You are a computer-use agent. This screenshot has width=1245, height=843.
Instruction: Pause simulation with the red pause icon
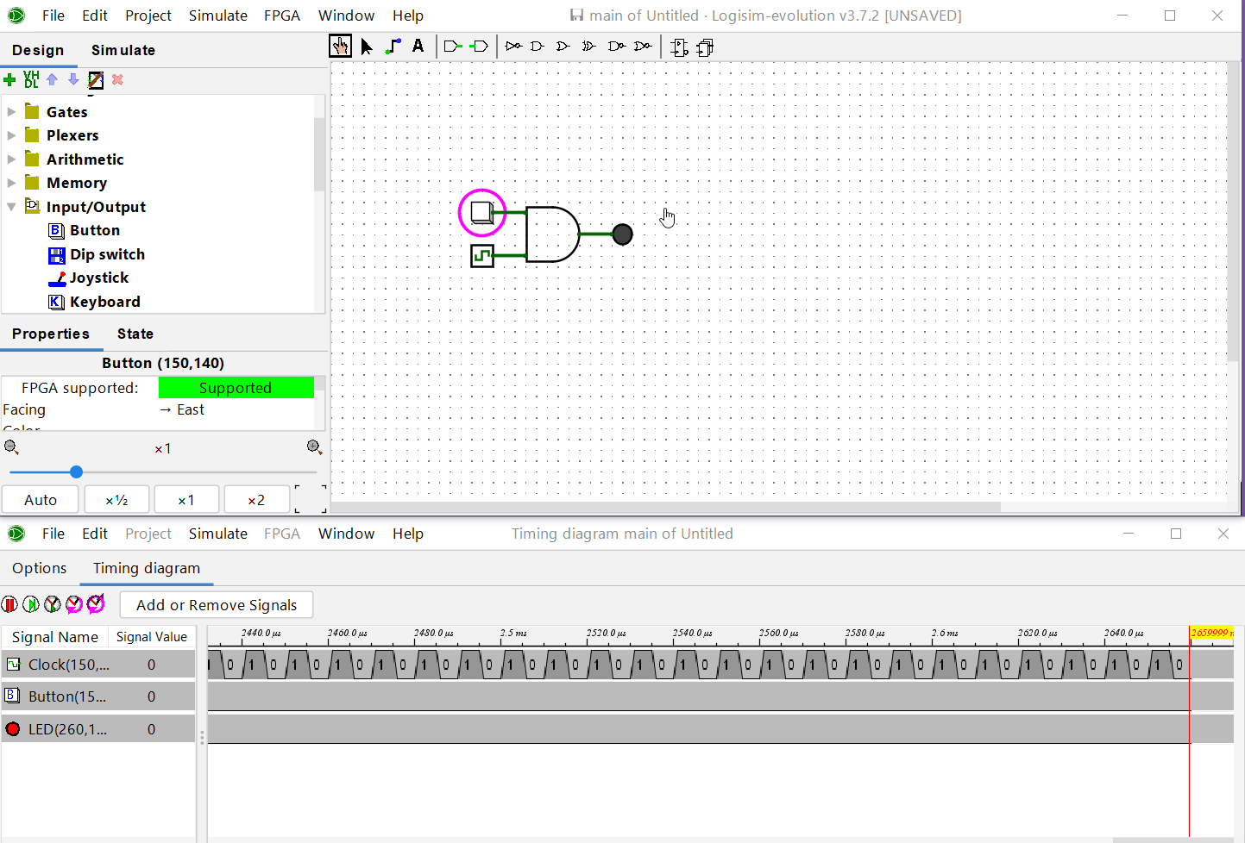point(10,604)
